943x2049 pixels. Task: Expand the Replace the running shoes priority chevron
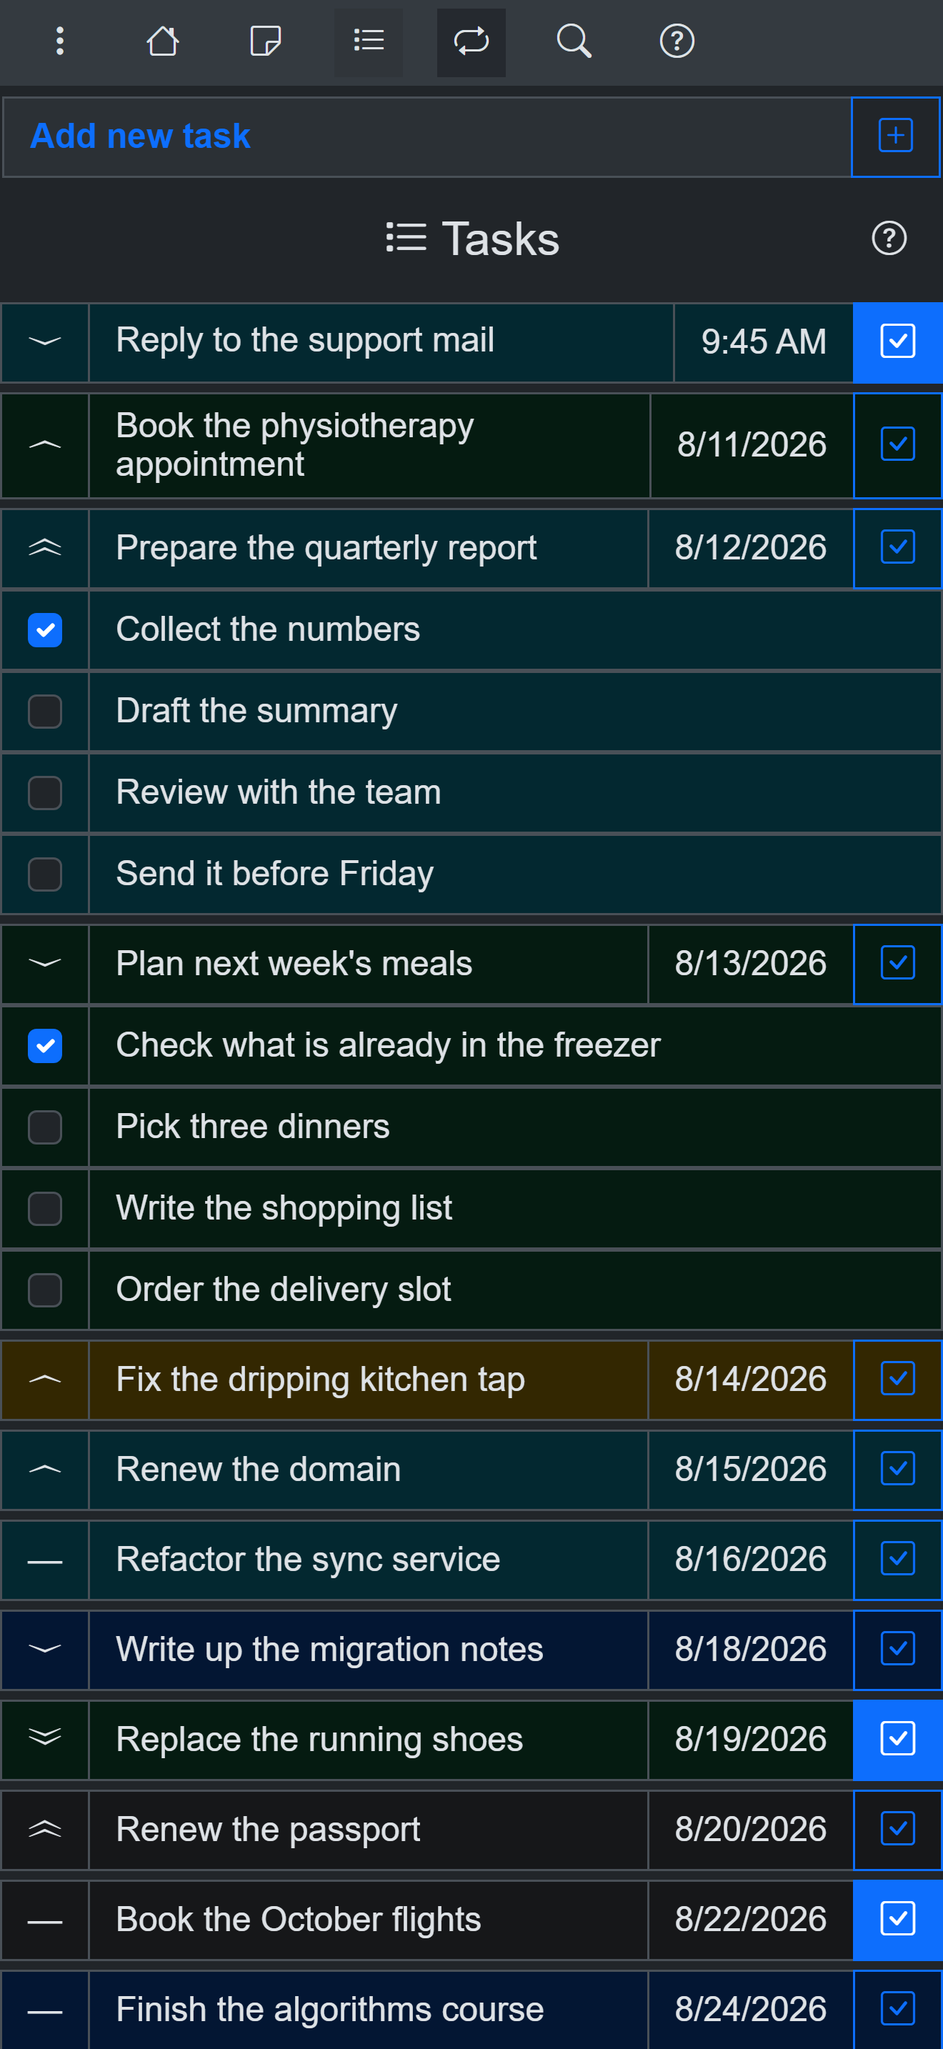click(x=45, y=1738)
